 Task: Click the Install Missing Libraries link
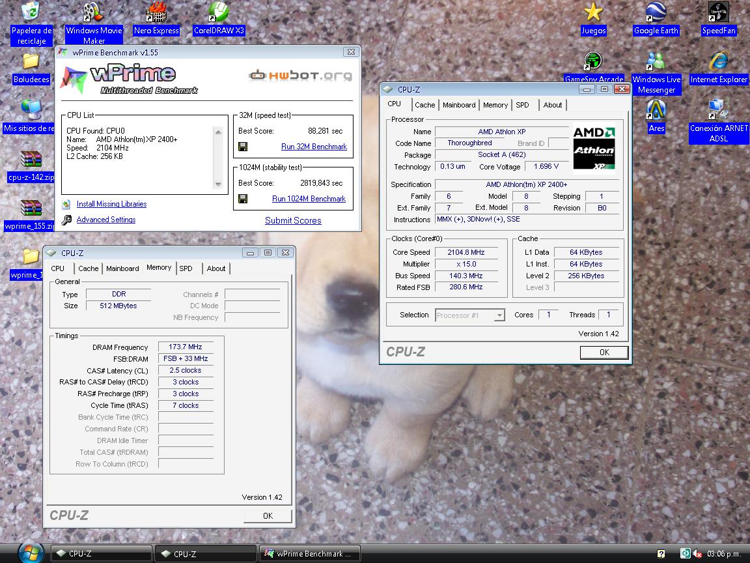click(111, 204)
